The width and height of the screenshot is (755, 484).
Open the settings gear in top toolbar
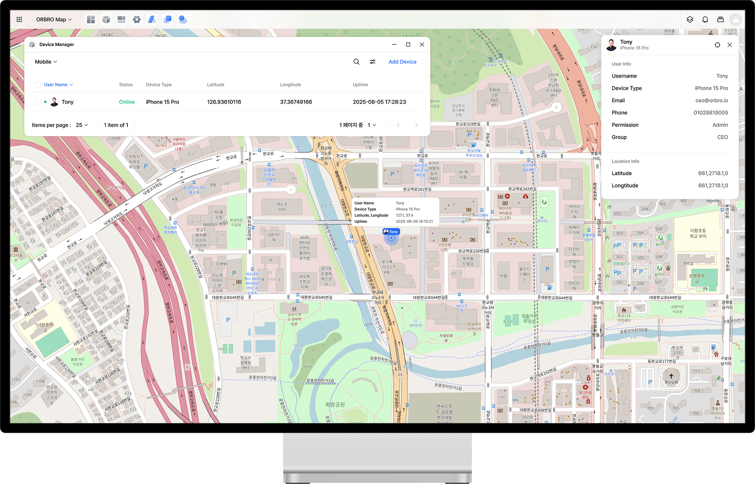(136, 19)
